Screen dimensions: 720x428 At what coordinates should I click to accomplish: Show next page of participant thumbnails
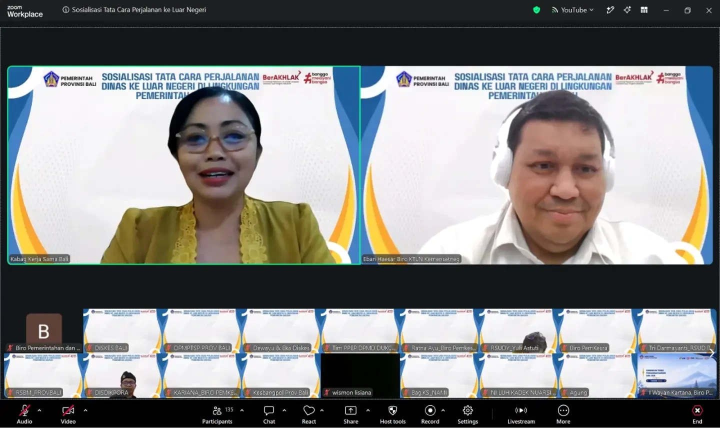pyautogui.click(x=711, y=353)
